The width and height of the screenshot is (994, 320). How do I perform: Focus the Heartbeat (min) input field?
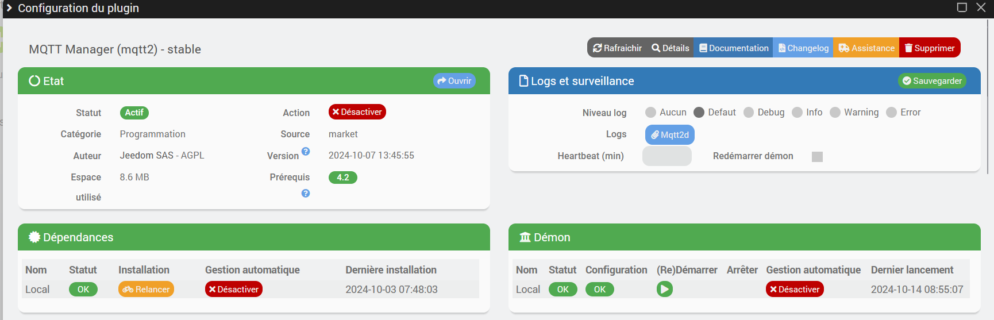pyautogui.click(x=667, y=156)
